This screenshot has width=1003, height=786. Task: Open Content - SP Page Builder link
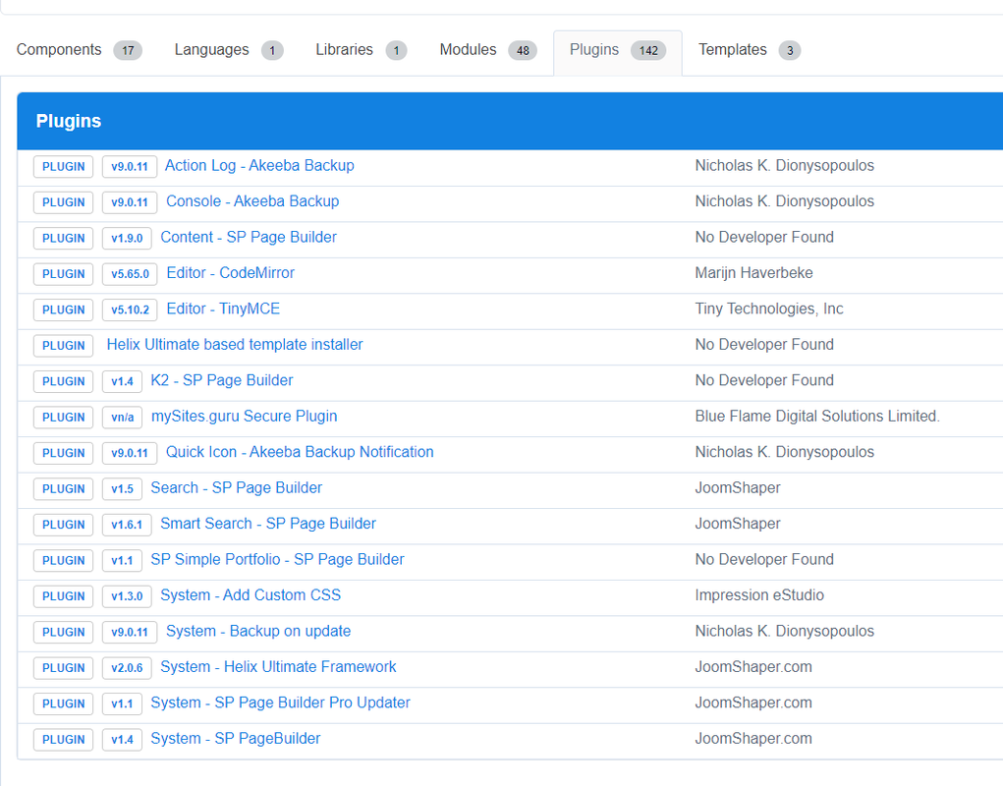[x=249, y=237]
